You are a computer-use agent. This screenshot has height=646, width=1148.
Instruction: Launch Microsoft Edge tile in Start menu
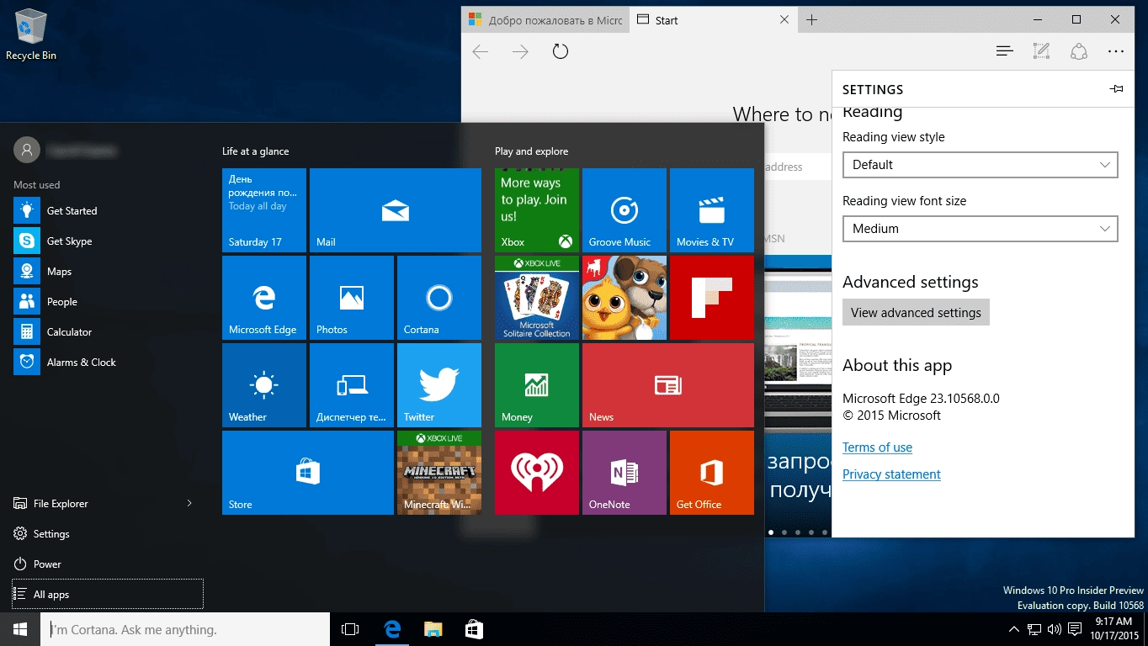(264, 298)
